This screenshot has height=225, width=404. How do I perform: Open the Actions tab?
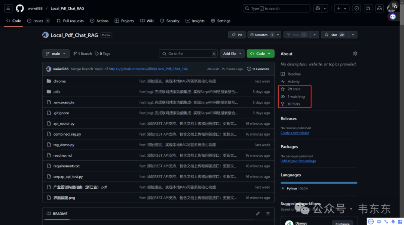tap(99, 21)
